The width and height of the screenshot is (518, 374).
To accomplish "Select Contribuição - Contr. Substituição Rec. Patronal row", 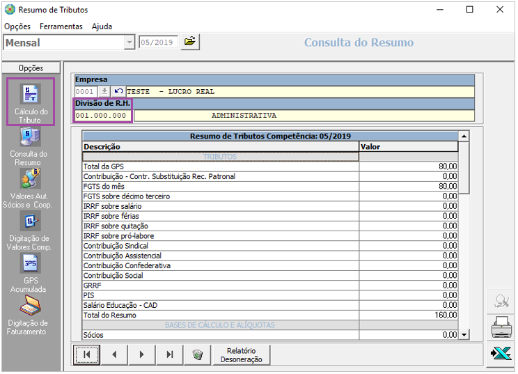I will click(270, 176).
